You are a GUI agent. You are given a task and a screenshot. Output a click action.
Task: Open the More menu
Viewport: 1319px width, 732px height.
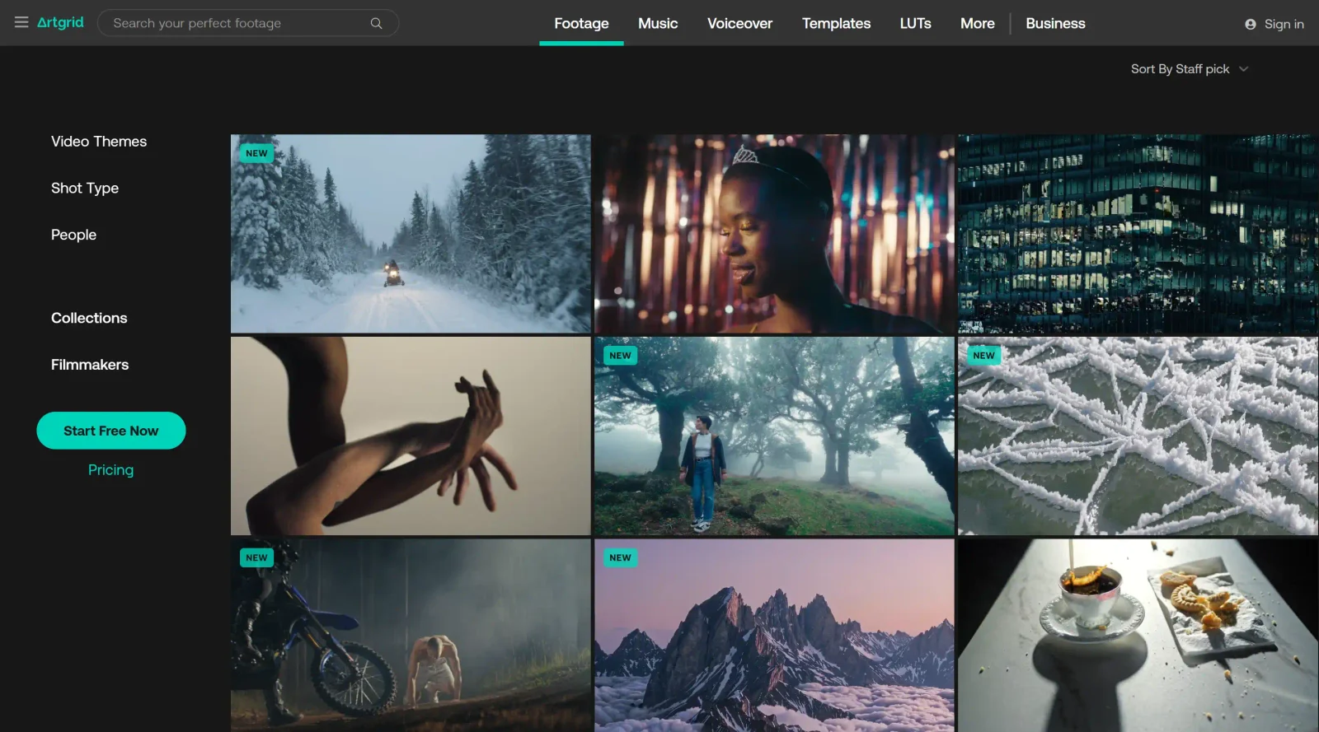(977, 23)
